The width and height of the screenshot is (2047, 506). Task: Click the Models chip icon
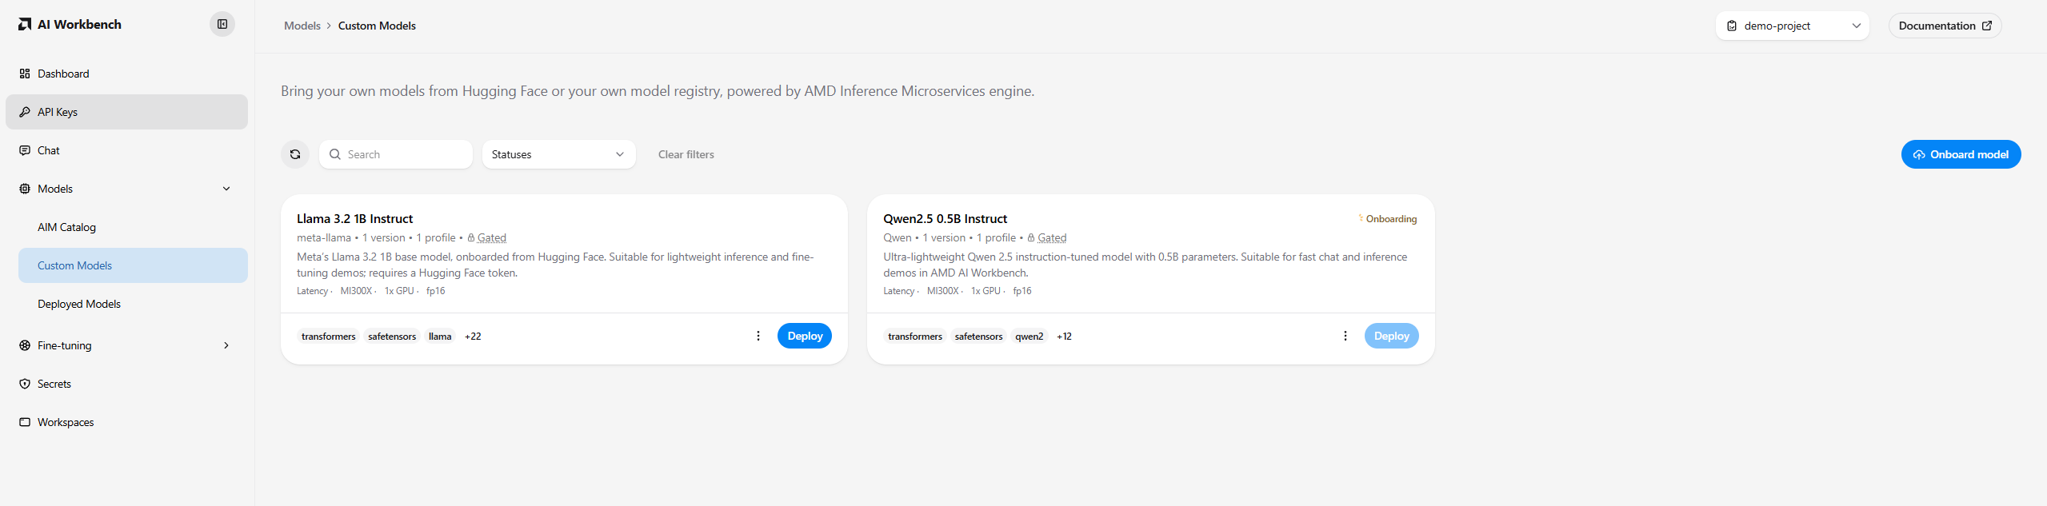pos(25,189)
